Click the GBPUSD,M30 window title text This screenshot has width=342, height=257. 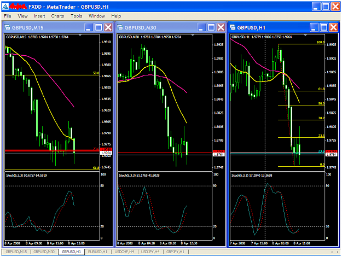point(140,28)
